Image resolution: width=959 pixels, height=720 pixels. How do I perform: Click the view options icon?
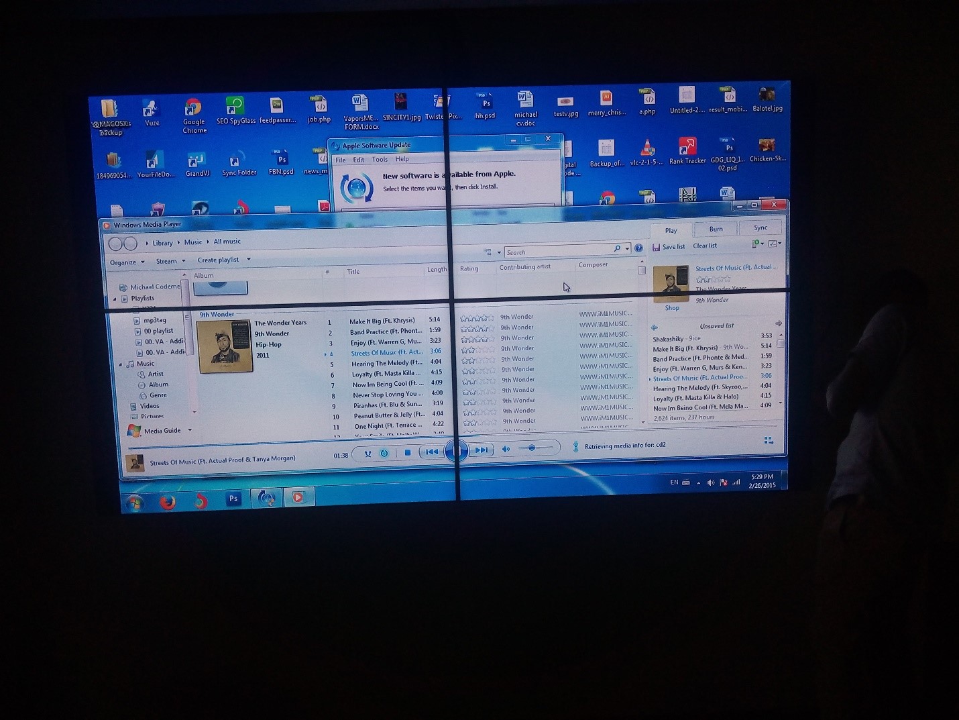(488, 252)
